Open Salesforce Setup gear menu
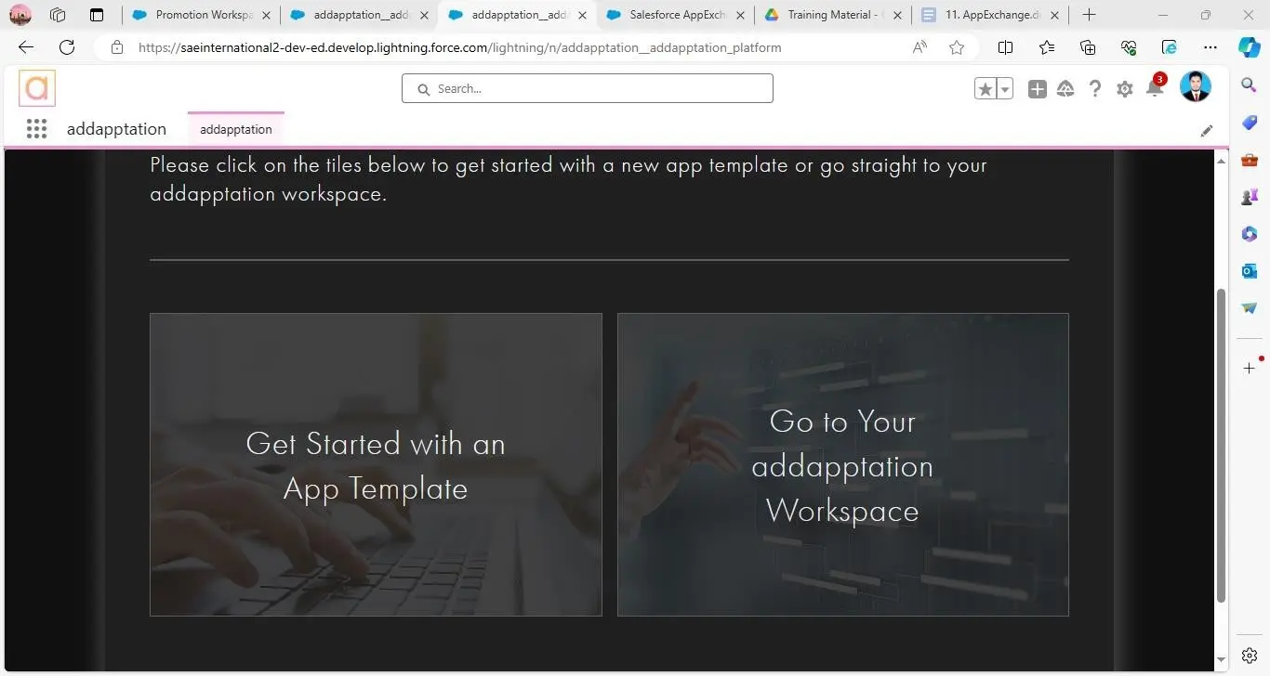Viewport: 1270px width, 676px height. point(1125,88)
